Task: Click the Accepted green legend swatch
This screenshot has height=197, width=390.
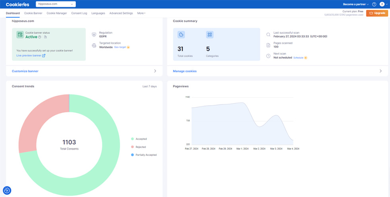Action: tap(133, 139)
